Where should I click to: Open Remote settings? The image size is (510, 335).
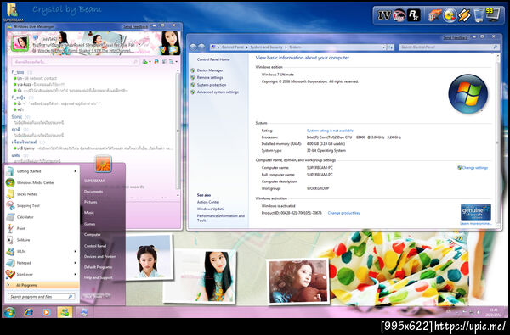(x=210, y=77)
